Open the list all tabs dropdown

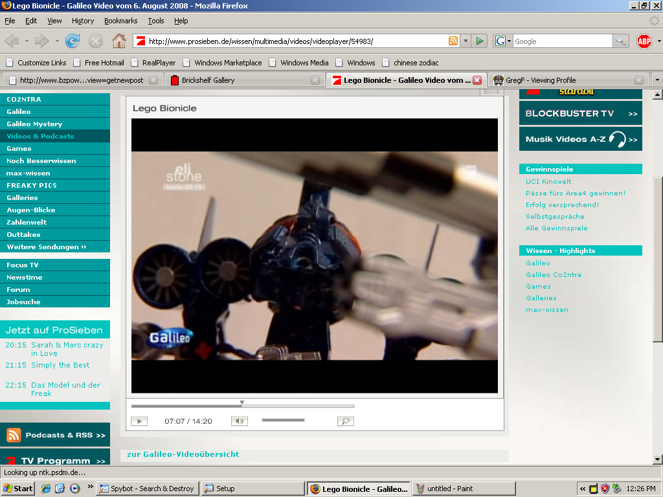click(657, 80)
